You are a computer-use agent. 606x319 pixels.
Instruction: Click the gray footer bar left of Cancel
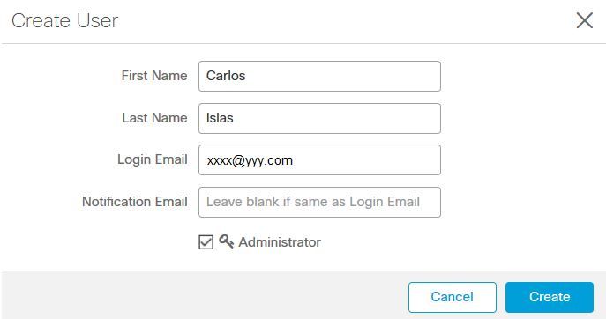(205, 295)
